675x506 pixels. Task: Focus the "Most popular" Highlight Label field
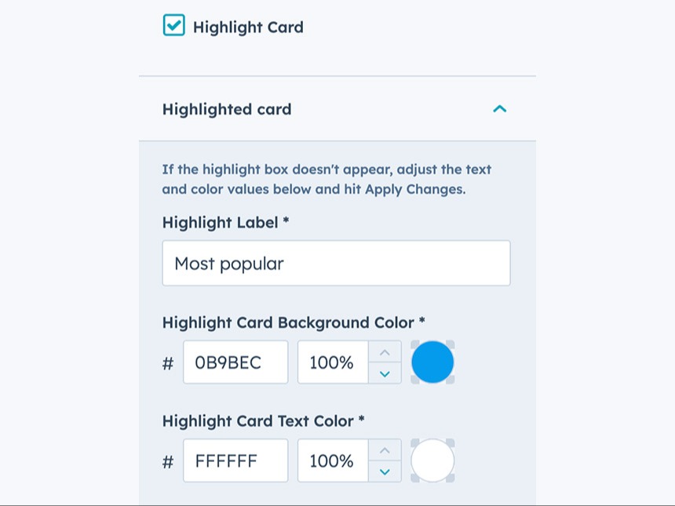coord(336,264)
